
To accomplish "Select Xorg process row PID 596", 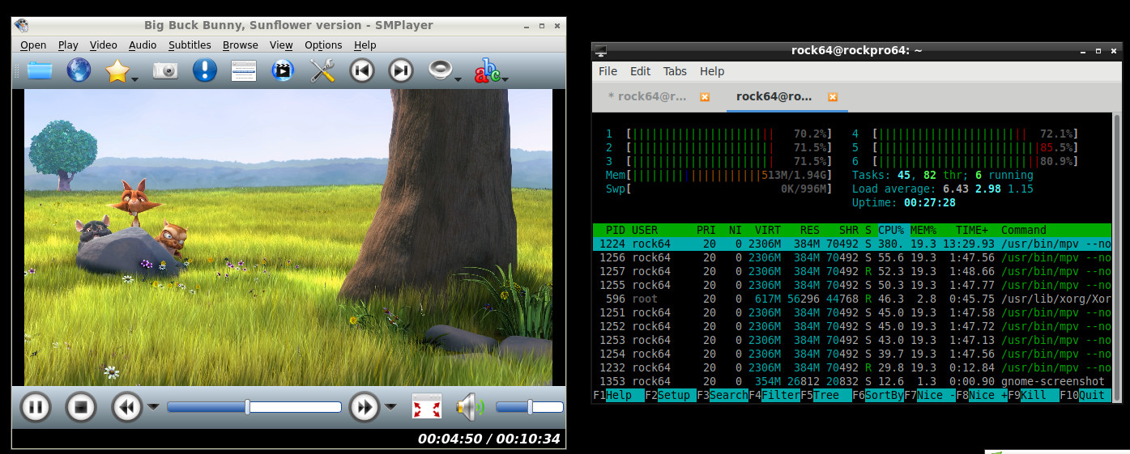I will click(852, 299).
